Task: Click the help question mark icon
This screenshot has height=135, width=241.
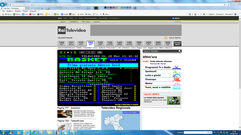Action: 235,14
